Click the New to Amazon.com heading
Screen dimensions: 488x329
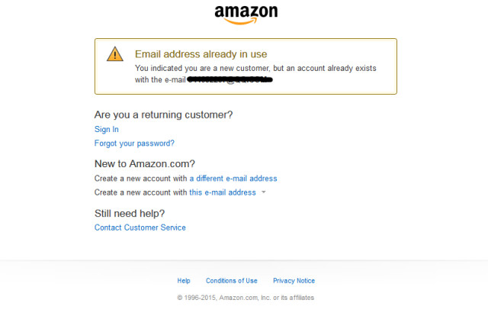145,163
